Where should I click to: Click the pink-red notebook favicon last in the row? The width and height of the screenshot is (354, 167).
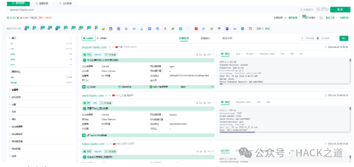(250, 29)
